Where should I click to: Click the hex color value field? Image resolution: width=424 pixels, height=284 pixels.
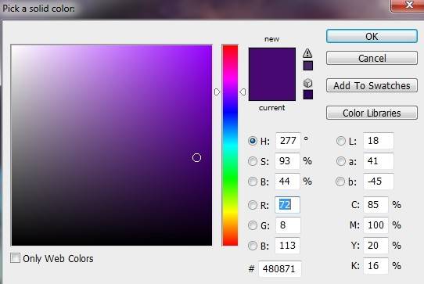279,269
